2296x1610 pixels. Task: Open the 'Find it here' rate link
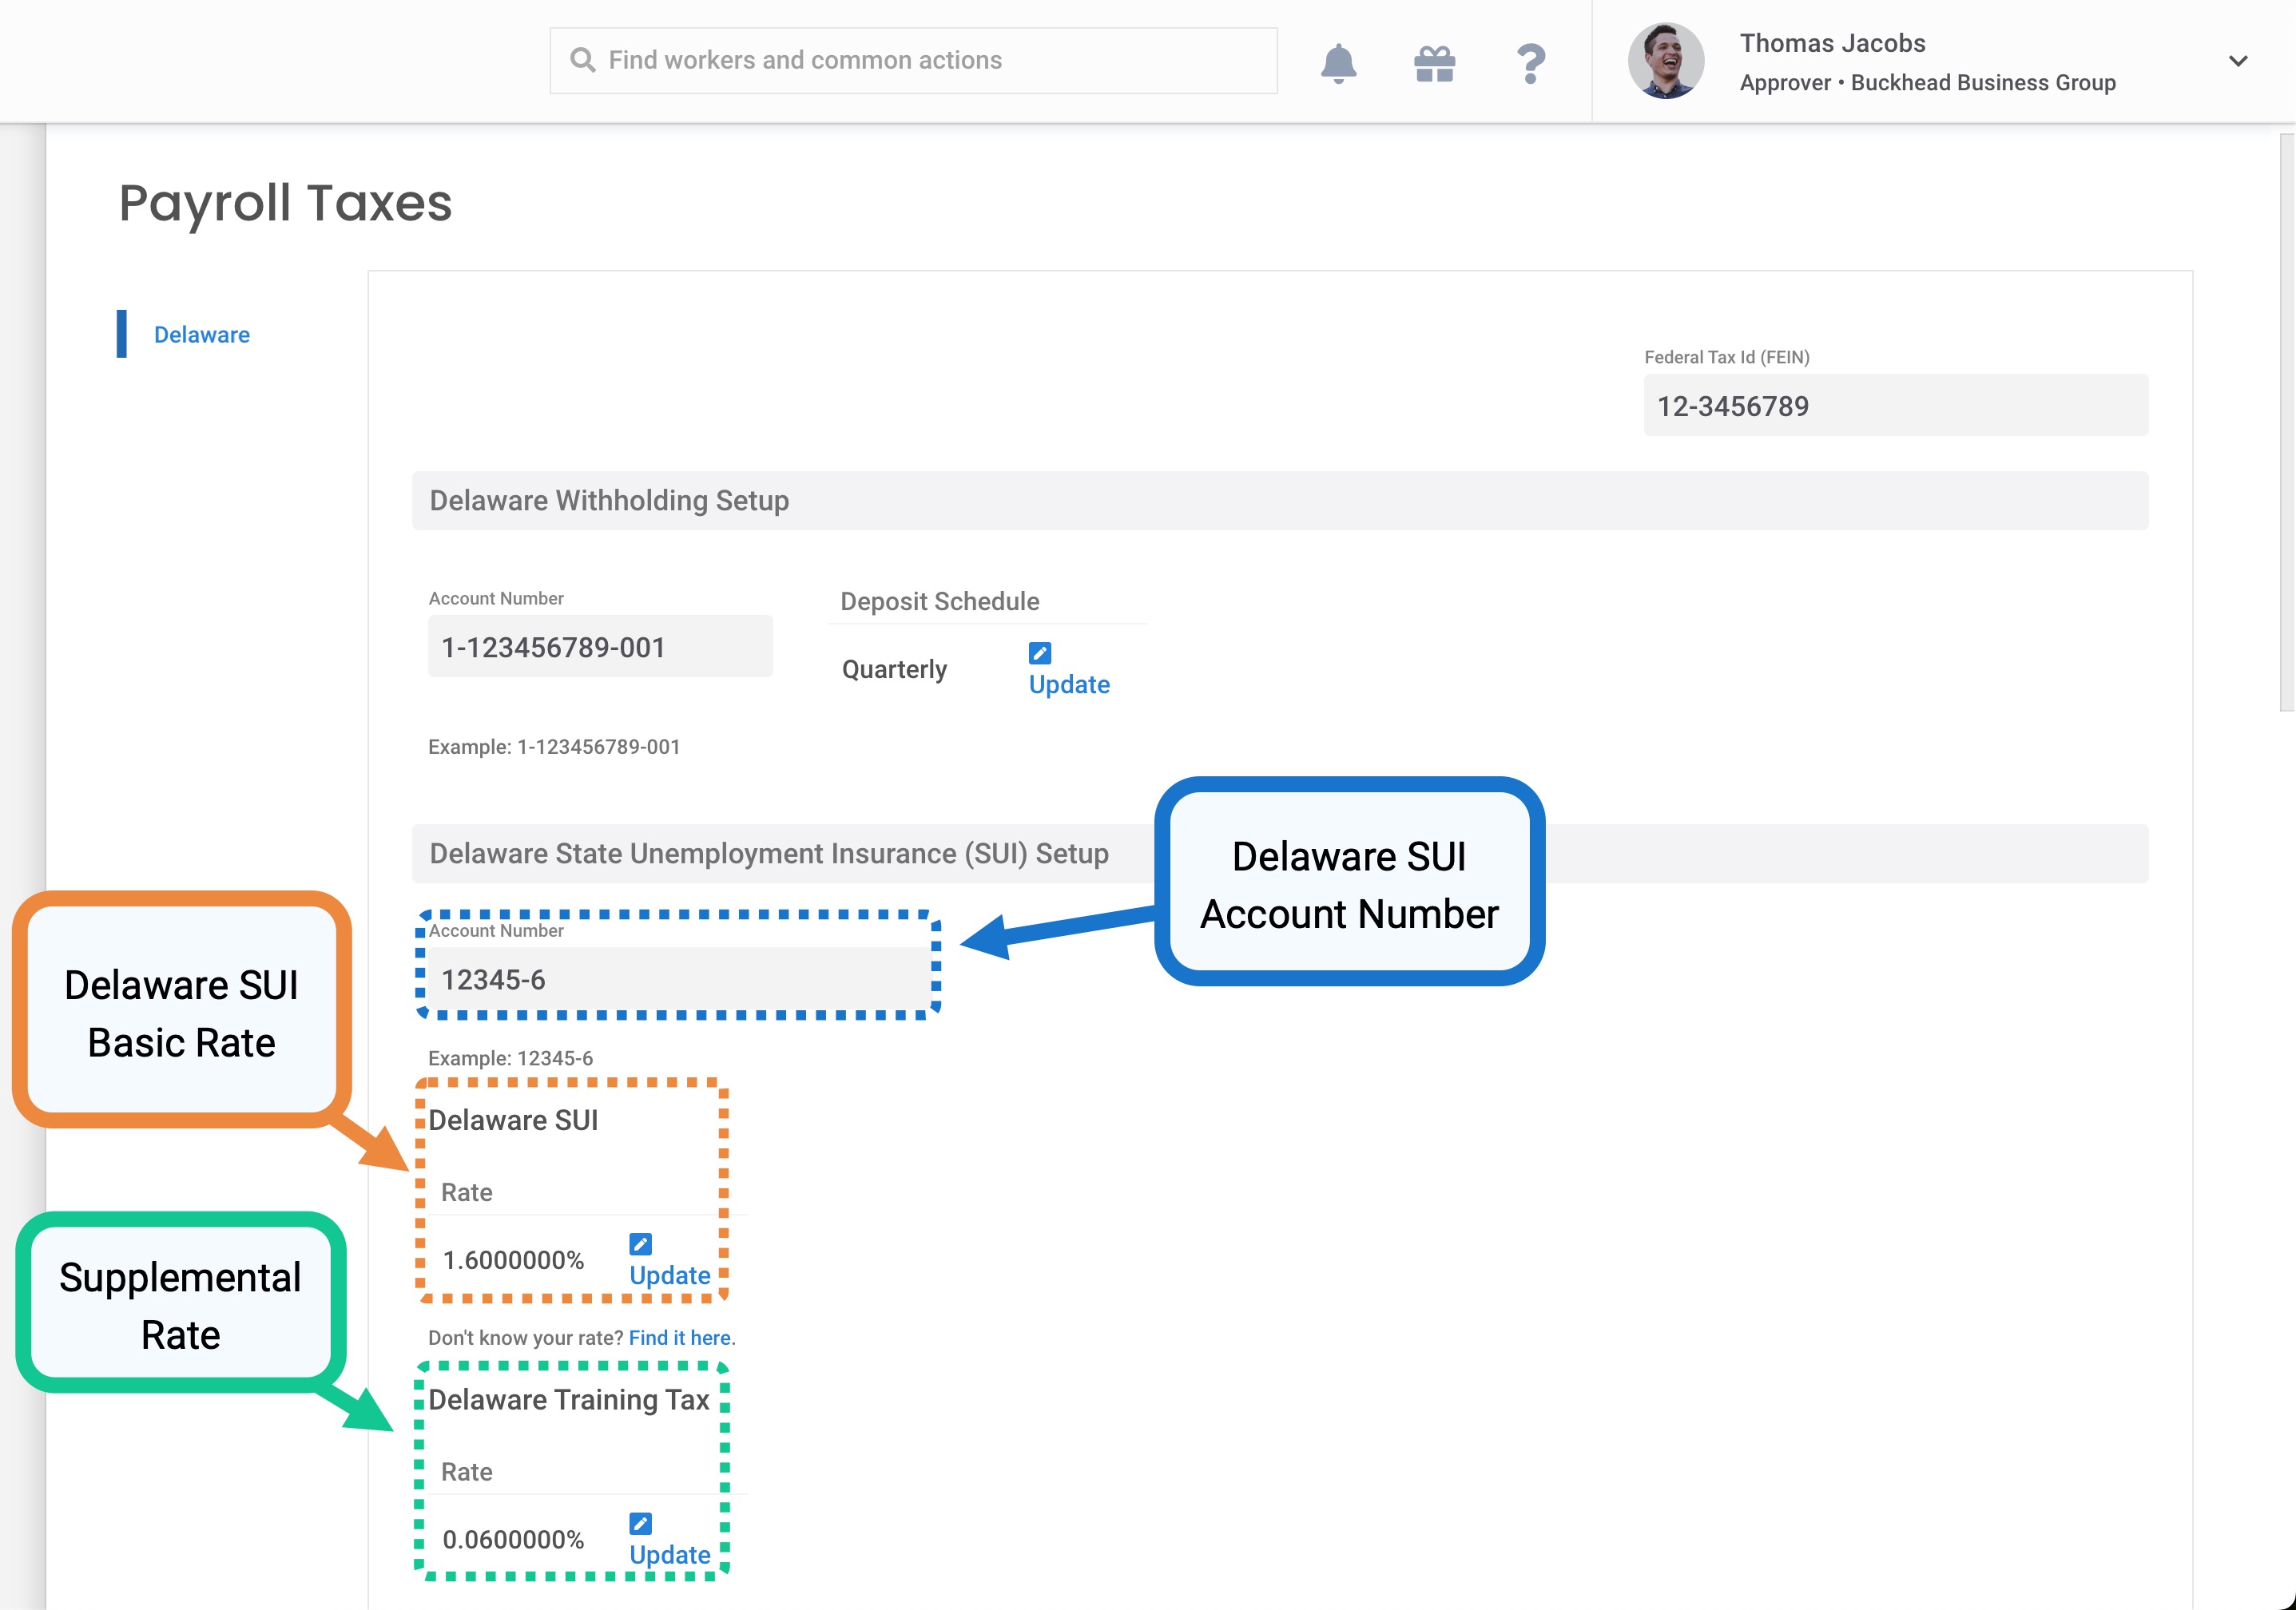coord(679,1337)
